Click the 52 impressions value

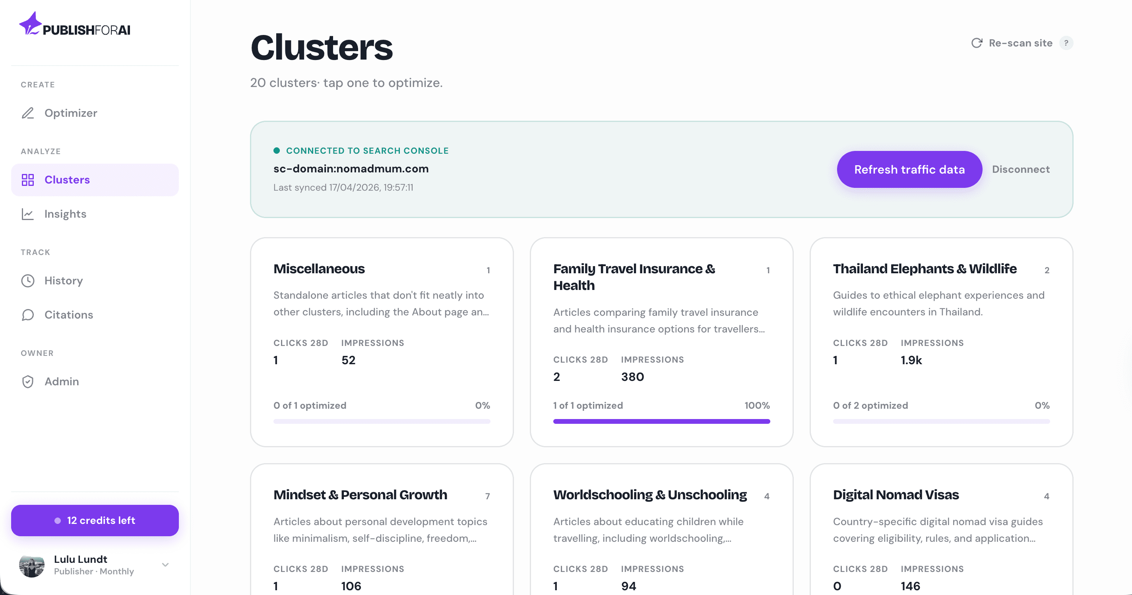[x=348, y=360]
